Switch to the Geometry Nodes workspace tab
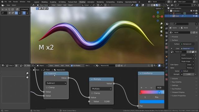 click(131, 2)
